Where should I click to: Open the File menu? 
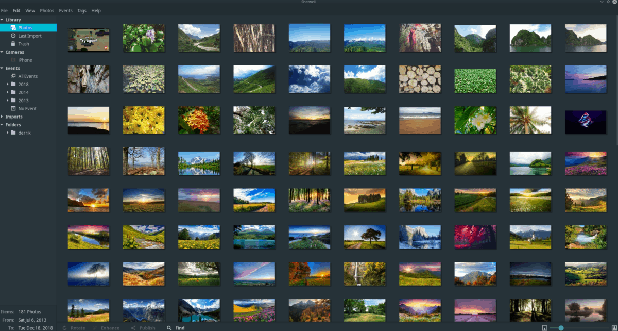(x=4, y=10)
